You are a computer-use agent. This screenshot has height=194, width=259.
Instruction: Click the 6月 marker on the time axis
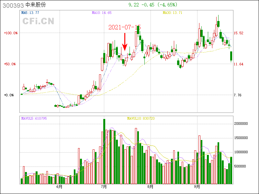59,187
